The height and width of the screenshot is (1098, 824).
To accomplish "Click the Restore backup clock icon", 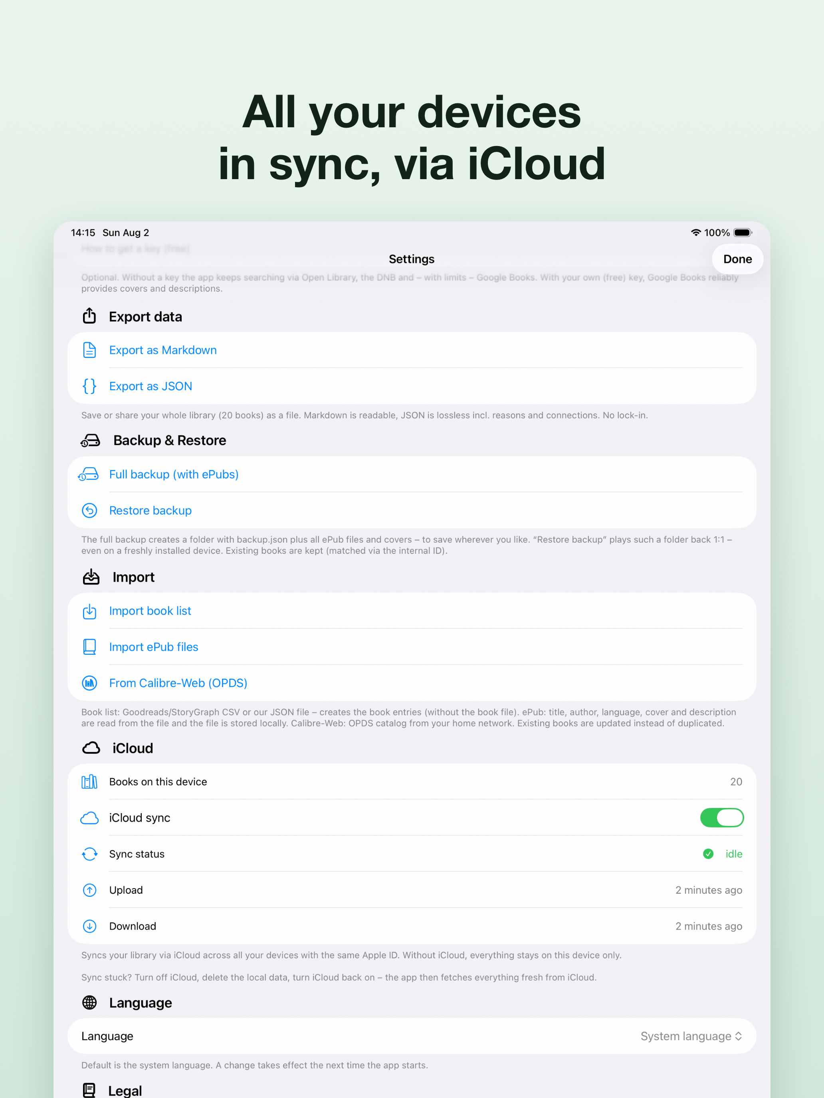I will (x=89, y=510).
